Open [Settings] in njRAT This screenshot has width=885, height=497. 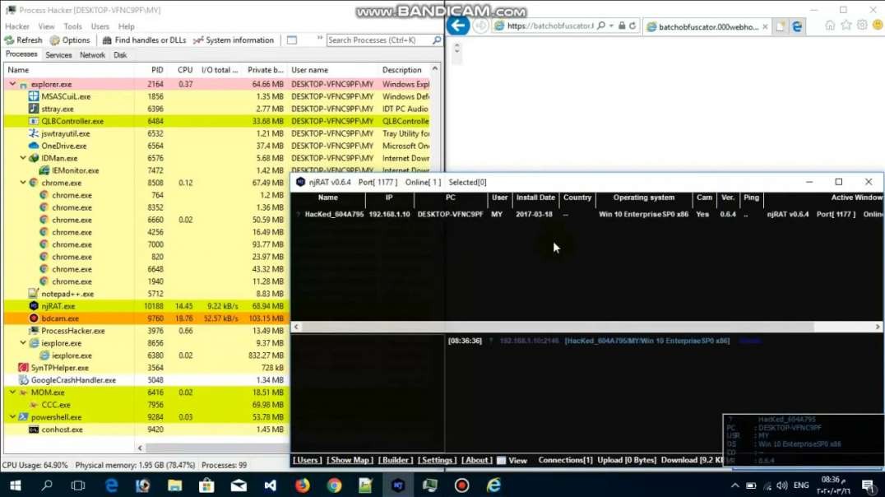coord(437,460)
